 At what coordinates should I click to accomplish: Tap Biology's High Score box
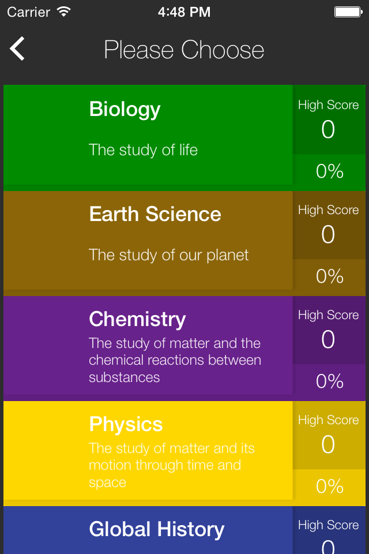329,119
